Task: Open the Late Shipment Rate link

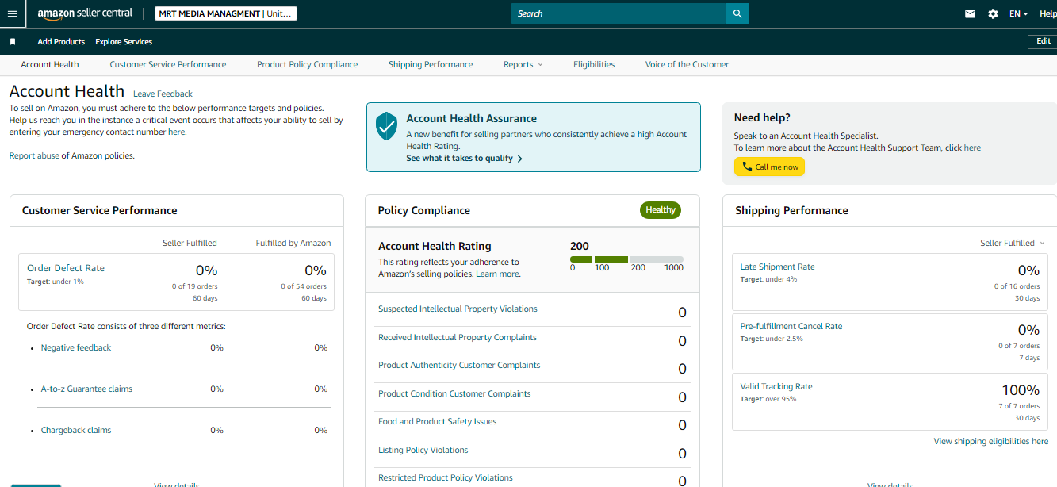Action: point(777,267)
